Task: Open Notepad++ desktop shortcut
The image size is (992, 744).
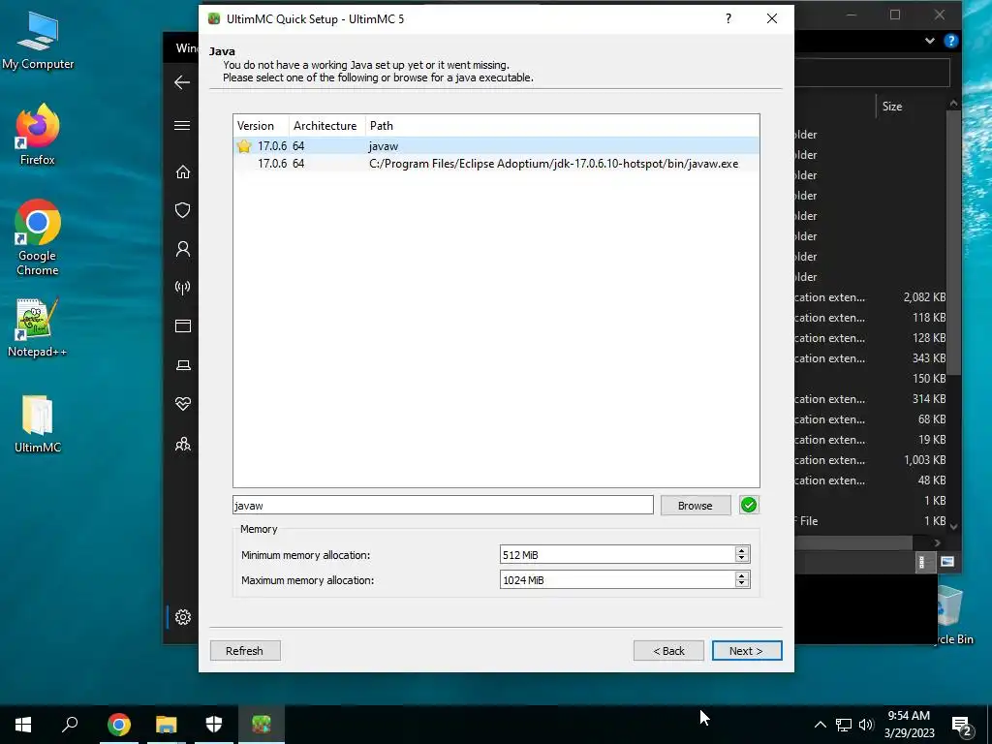Action: 38,327
